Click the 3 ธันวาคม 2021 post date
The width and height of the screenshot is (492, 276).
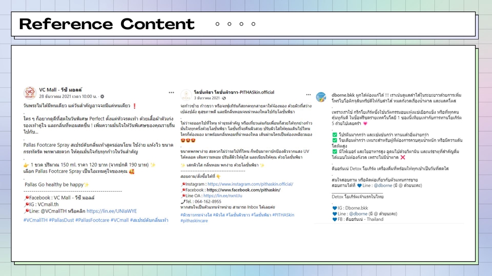coord(207,98)
